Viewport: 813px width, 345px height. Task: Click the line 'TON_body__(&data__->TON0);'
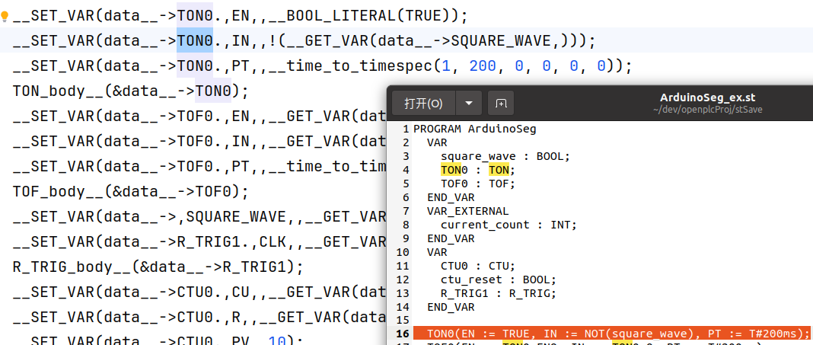(x=131, y=91)
